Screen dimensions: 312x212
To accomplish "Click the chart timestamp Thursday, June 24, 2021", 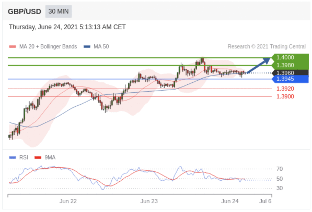I will click(67, 27).
